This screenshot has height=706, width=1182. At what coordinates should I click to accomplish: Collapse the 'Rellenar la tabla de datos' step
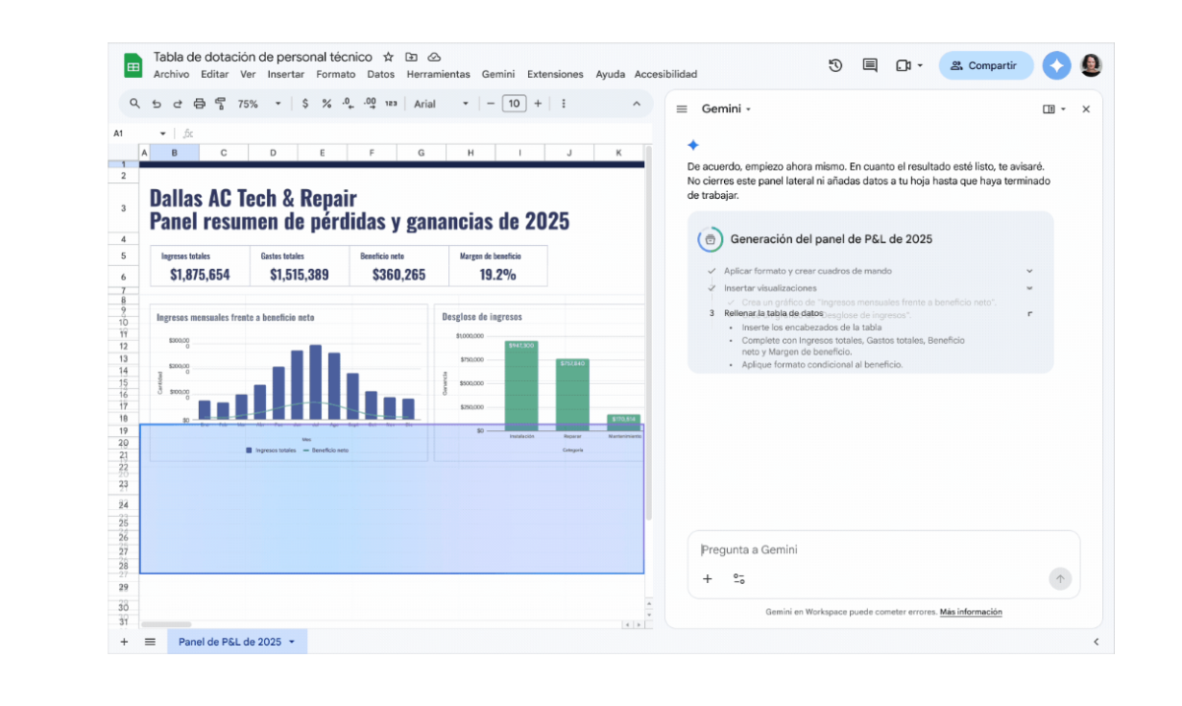[1029, 314]
